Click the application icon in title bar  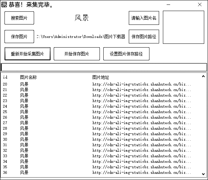click(x=4, y=5)
